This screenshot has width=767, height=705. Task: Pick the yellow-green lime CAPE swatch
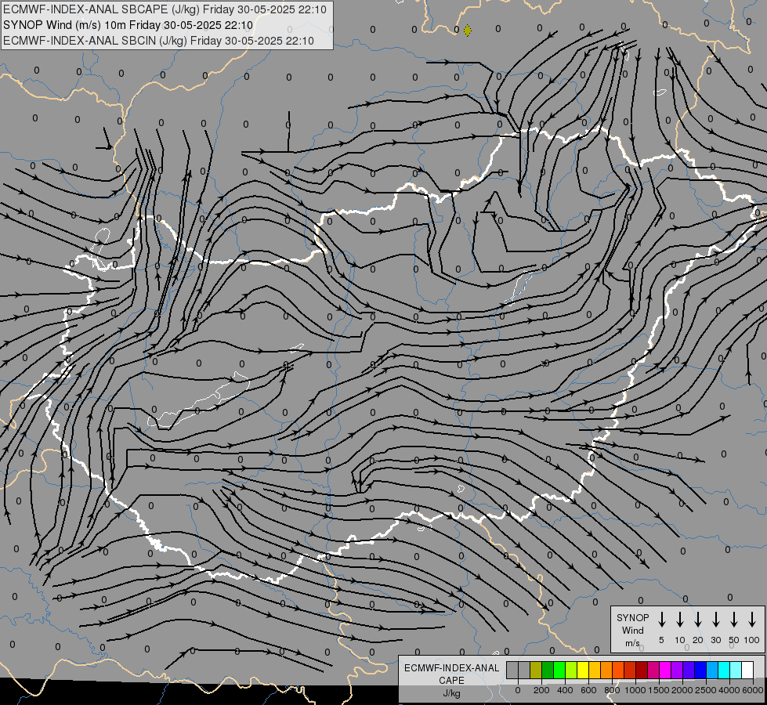coord(571,670)
